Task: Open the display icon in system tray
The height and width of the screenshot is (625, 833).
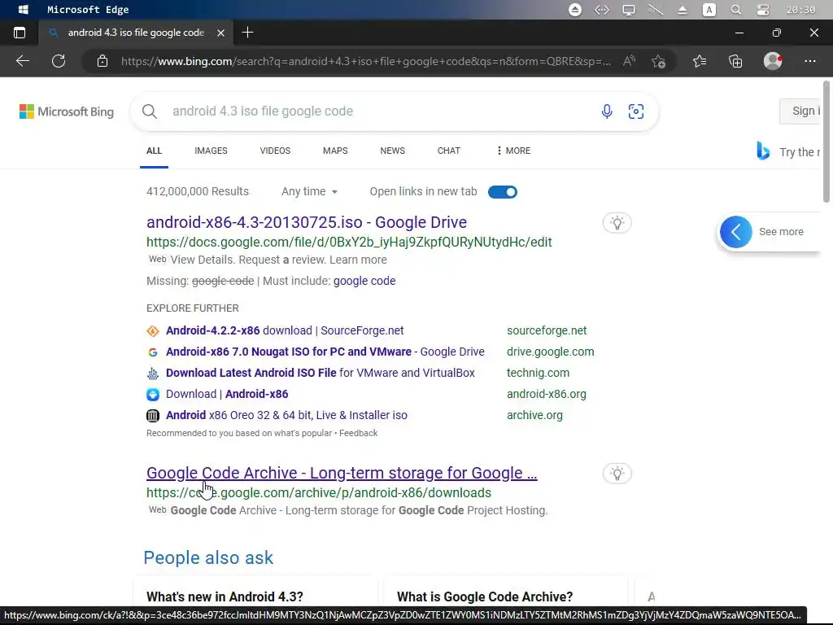Action: pos(629,10)
